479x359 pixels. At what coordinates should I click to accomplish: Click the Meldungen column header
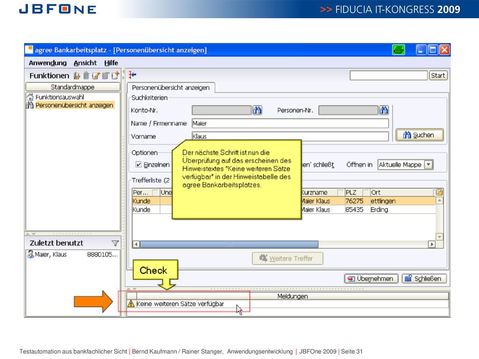tap(292, 296)
